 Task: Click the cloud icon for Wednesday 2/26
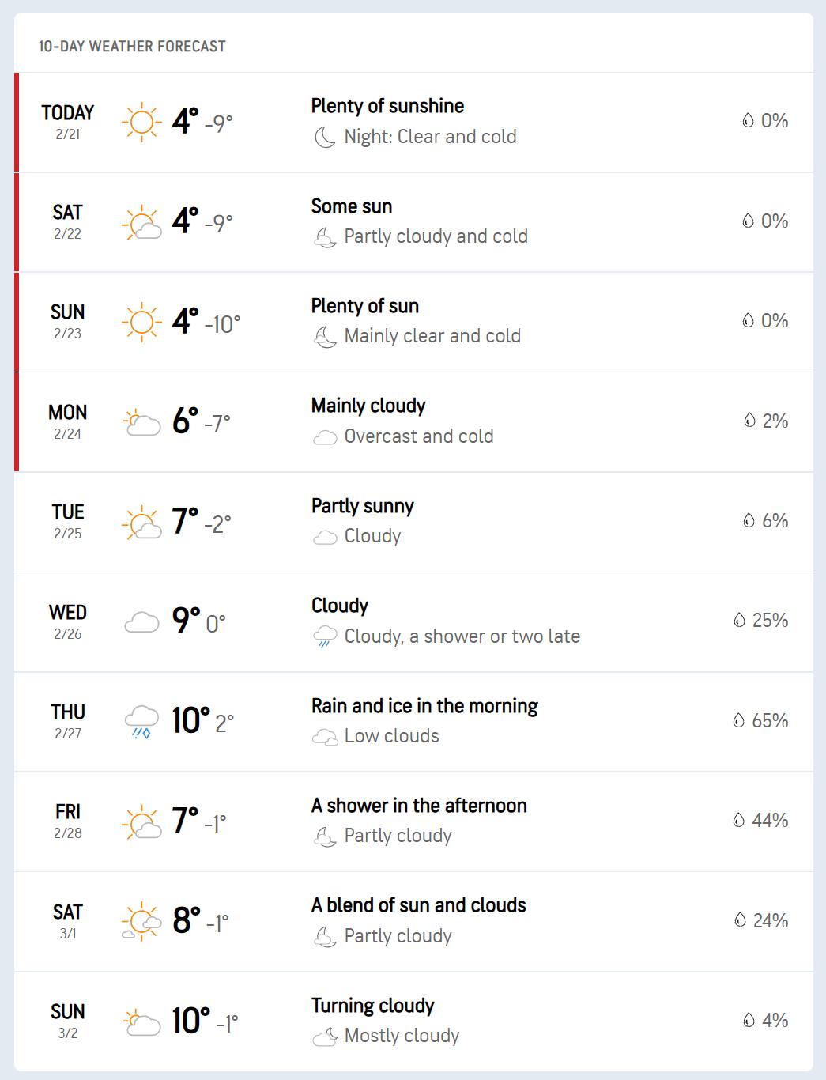tap(142, 622)
